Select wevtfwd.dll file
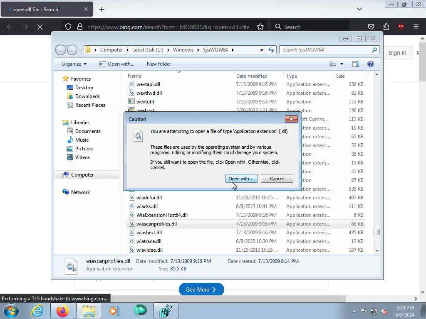Image resolution: width=426 pixels, height=319 pixels. tap(149, 93)
